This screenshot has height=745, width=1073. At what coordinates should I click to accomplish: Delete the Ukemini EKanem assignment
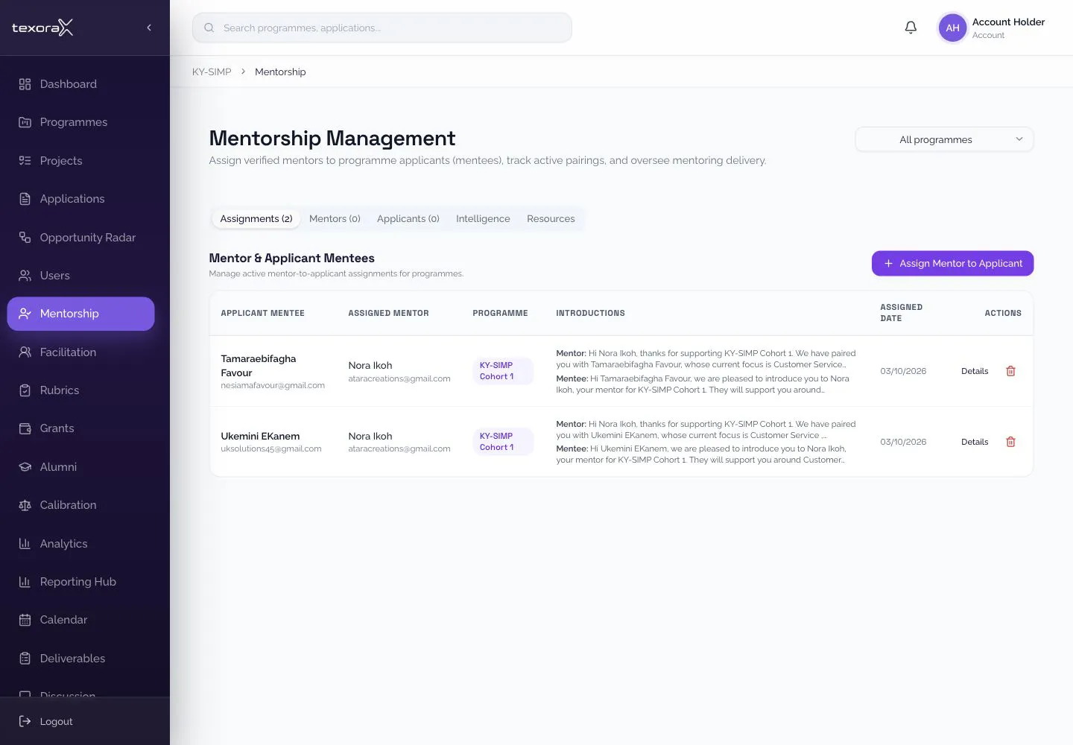pos(1010,442)
